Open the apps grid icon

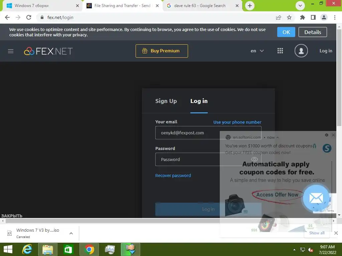tap(280, 51)
